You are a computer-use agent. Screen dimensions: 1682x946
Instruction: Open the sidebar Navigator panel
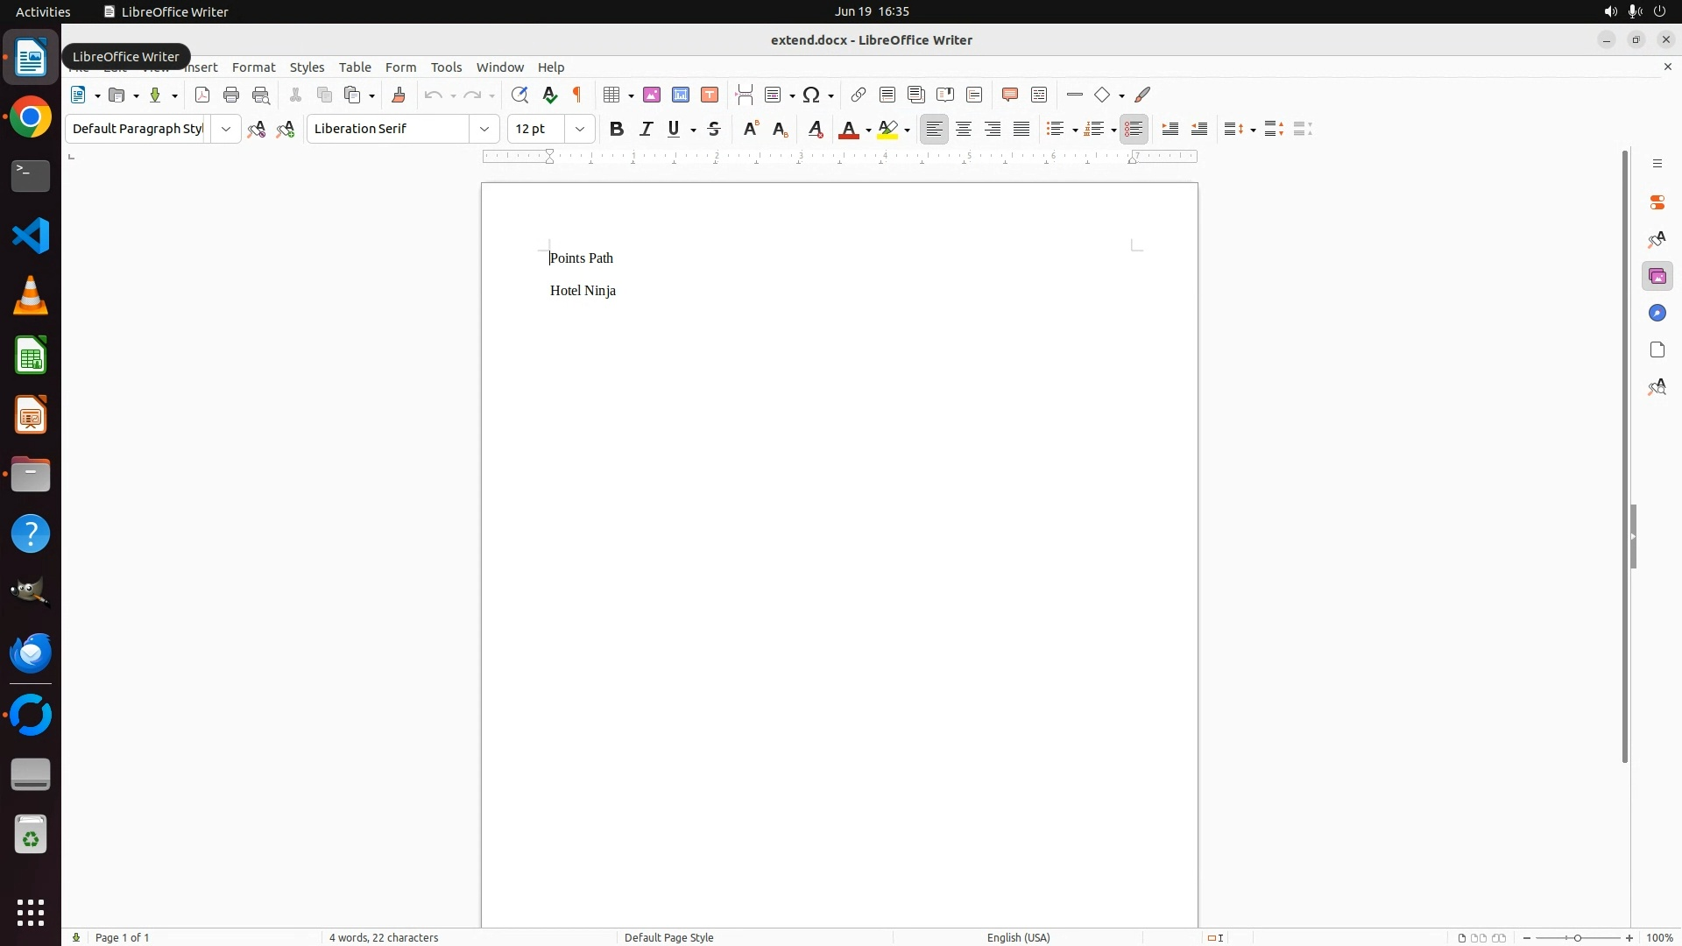click(x=1657, y=314)
